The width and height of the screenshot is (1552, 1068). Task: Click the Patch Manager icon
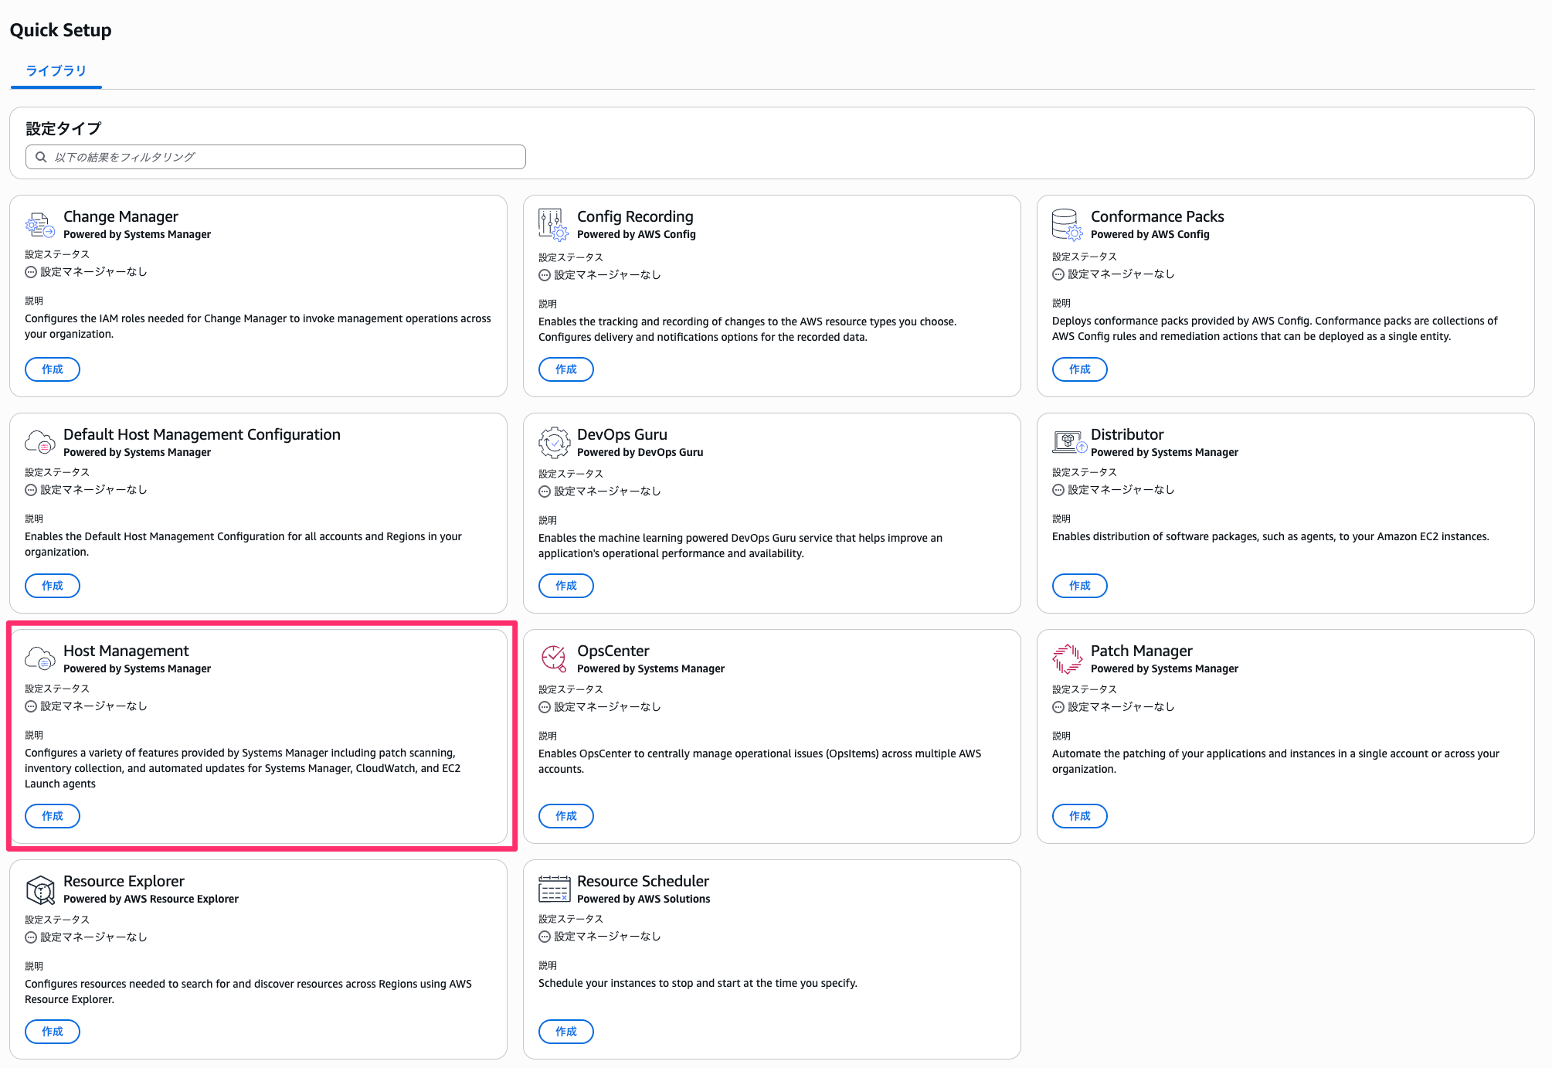pos(1067,658)
